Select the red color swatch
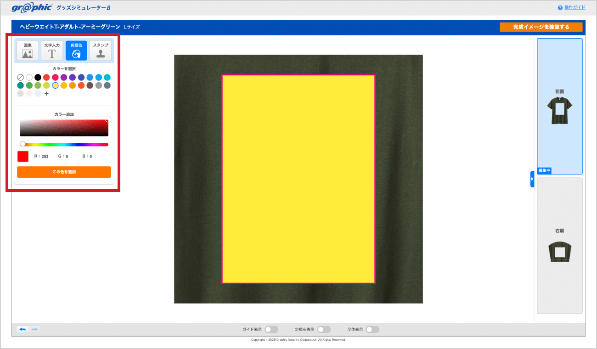The width and height of the screenshot is (597, 349). (x=46, y=77)
